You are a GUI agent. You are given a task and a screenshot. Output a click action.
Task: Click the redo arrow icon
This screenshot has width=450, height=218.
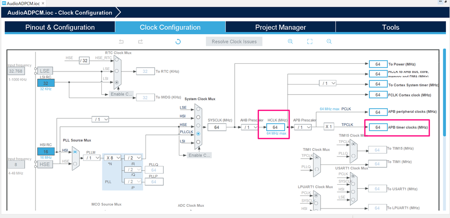pos(141,41)
